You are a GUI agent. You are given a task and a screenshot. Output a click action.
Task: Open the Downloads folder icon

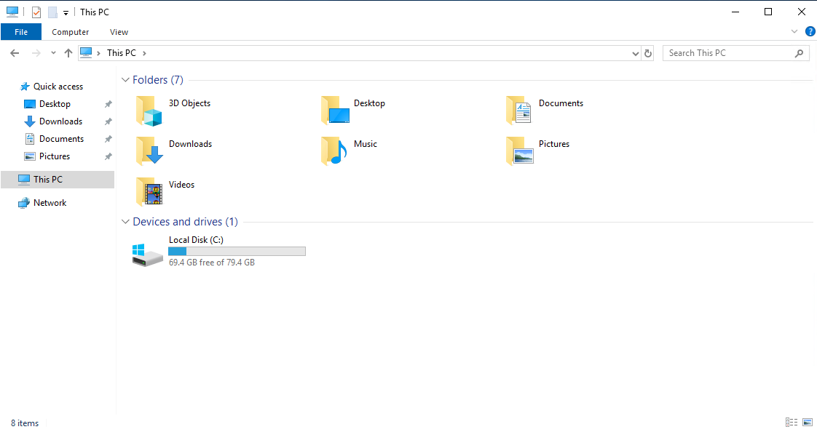[x=149, y=151]
